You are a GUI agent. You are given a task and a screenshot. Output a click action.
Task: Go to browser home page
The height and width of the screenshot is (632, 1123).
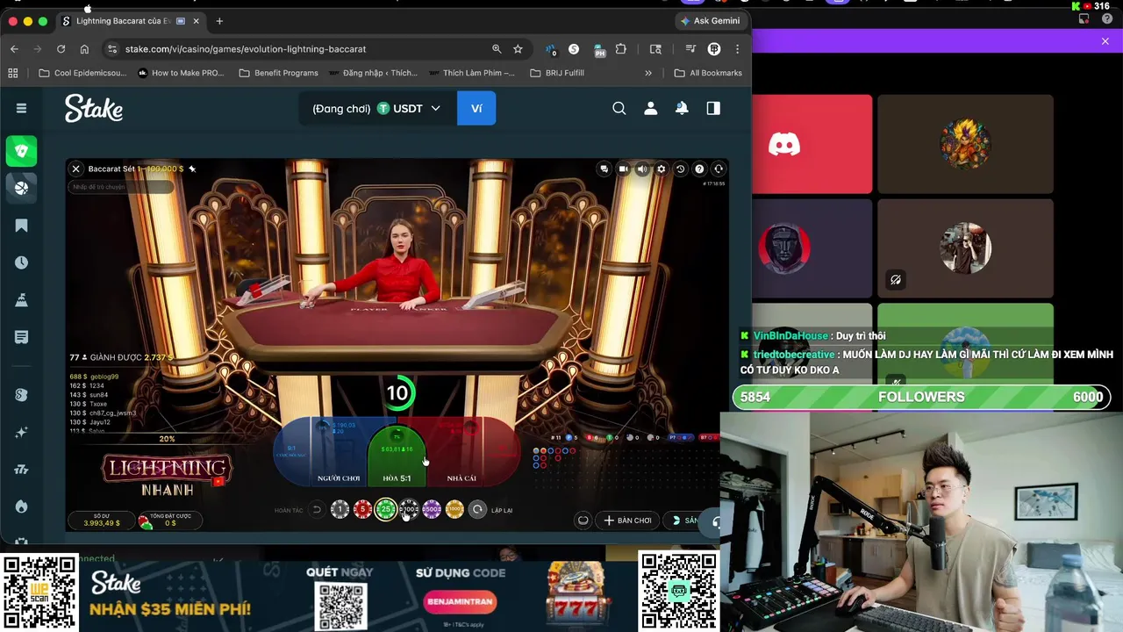(x=84, y=49)
